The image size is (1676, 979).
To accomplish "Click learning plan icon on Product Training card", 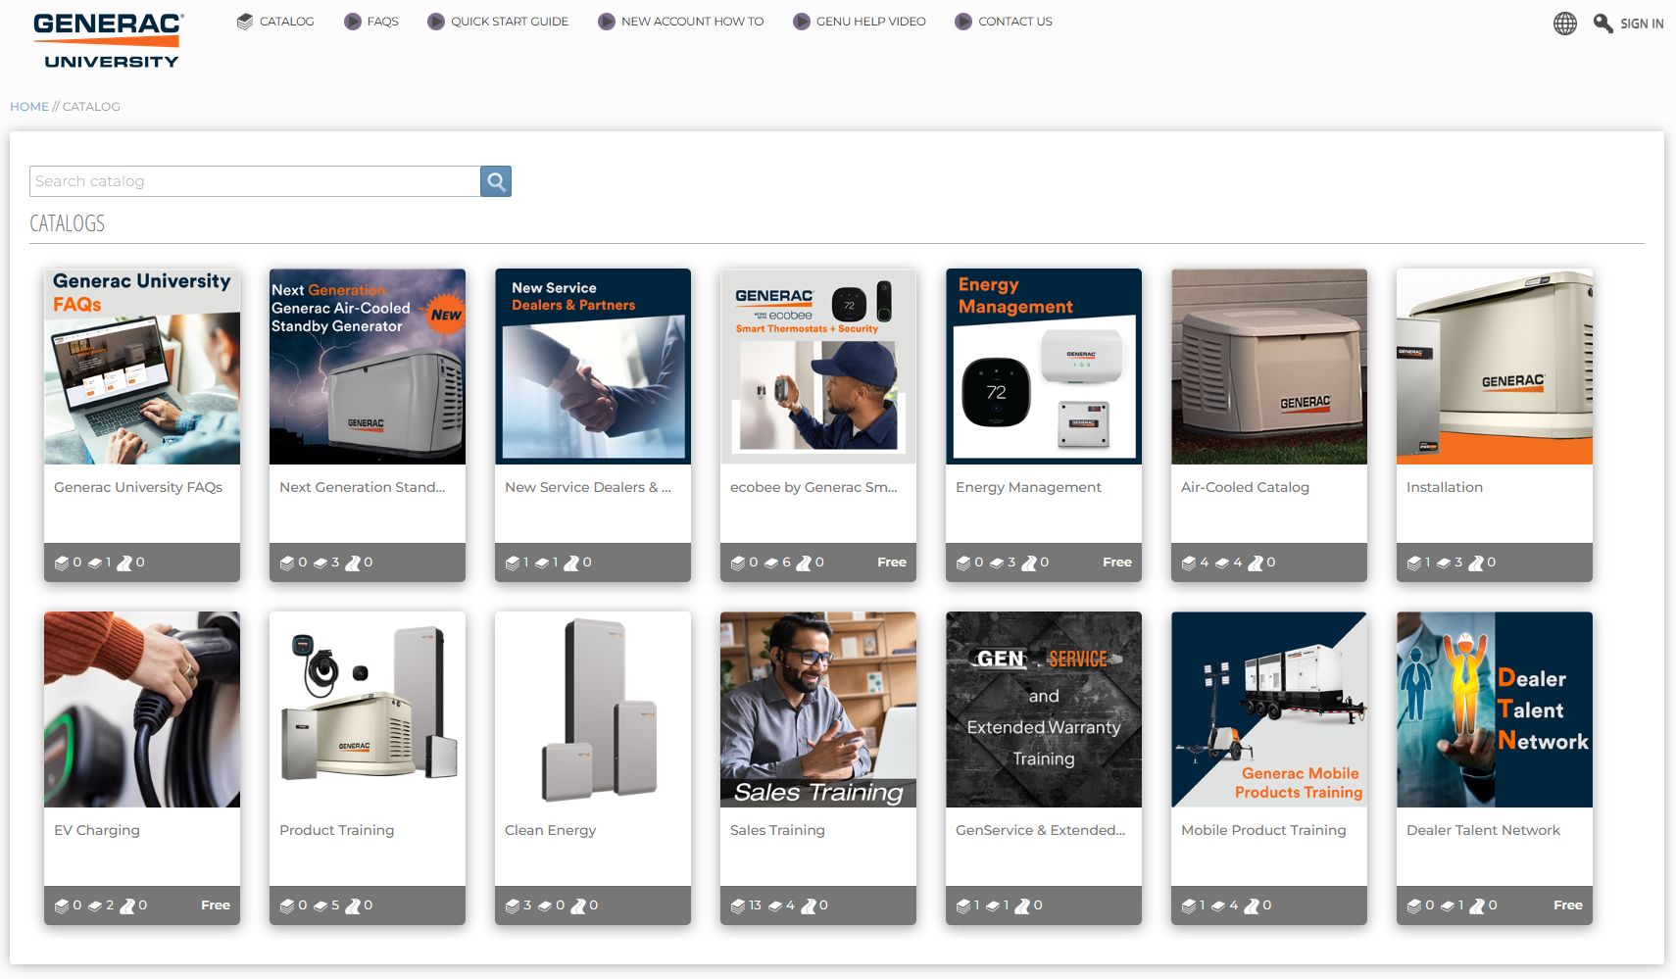I will tap(320, 906).
